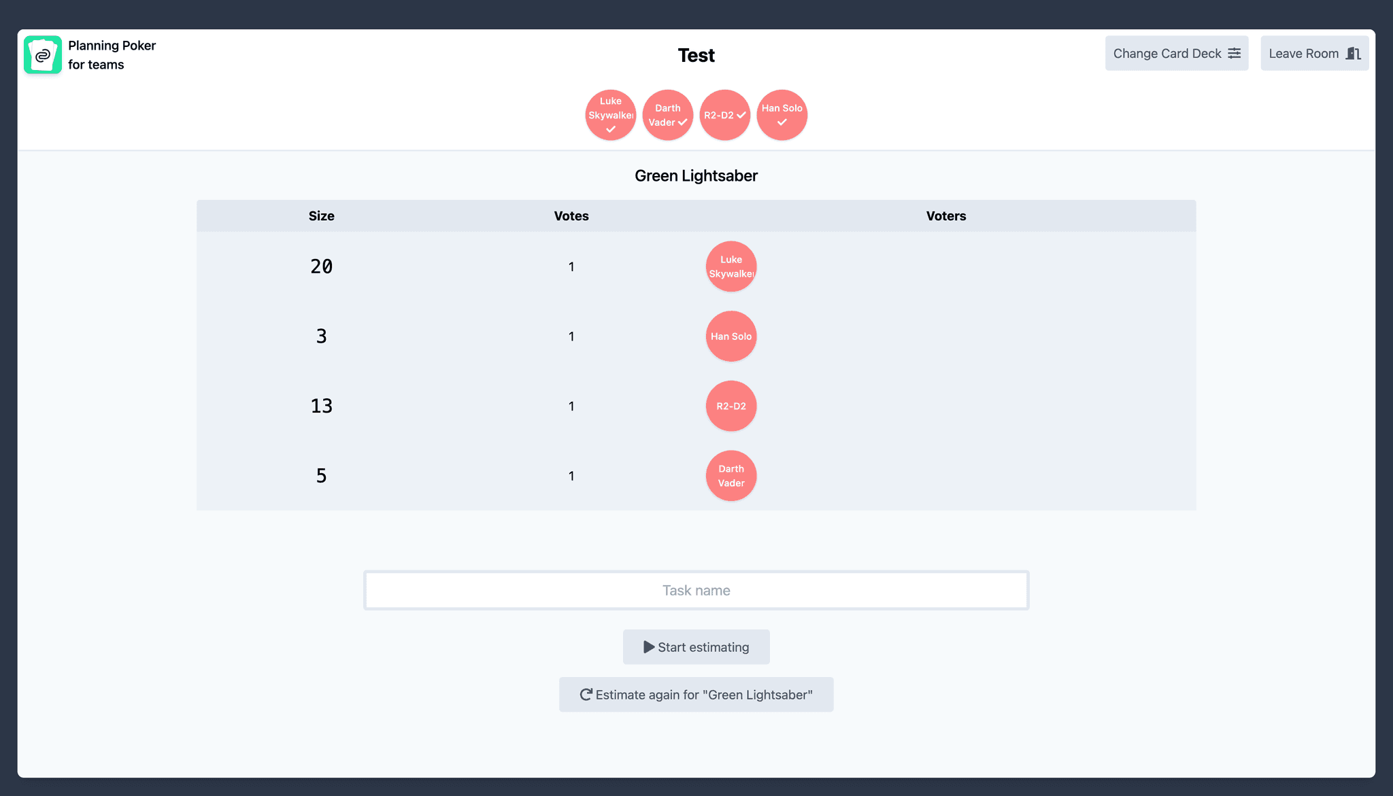
Task: Click the sliders icon in Change Card Deck
Action: coord(1235,53)
